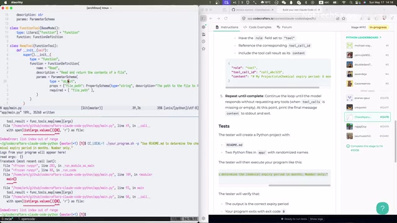
Task: Select leaderboard user orkoporkii
Action: pyautogui.click(x=367, y=107)
